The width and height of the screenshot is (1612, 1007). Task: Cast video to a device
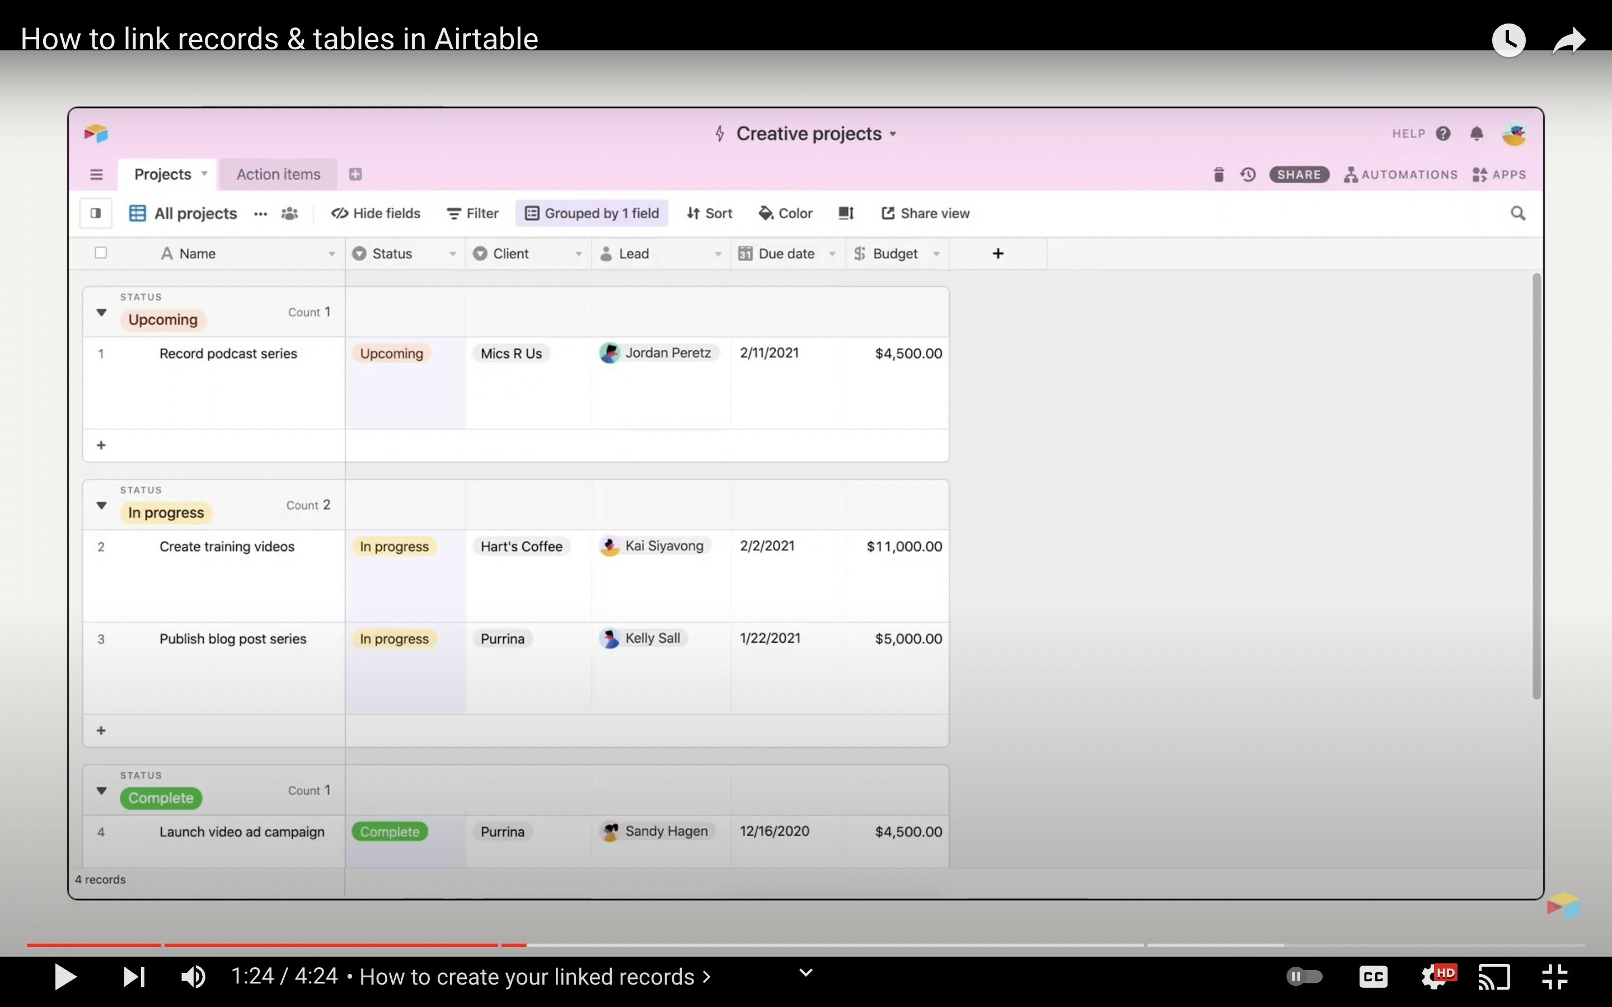(1494, 976)
